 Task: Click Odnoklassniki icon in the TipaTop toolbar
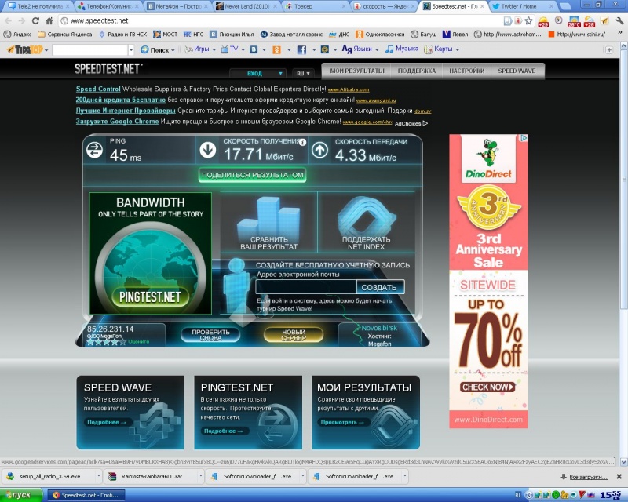[277, 49]
